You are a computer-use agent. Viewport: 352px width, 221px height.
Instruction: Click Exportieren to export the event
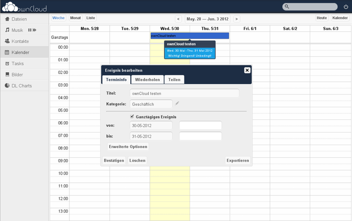237,160
